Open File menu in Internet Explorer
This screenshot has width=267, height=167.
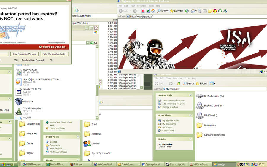pos(120,6)
